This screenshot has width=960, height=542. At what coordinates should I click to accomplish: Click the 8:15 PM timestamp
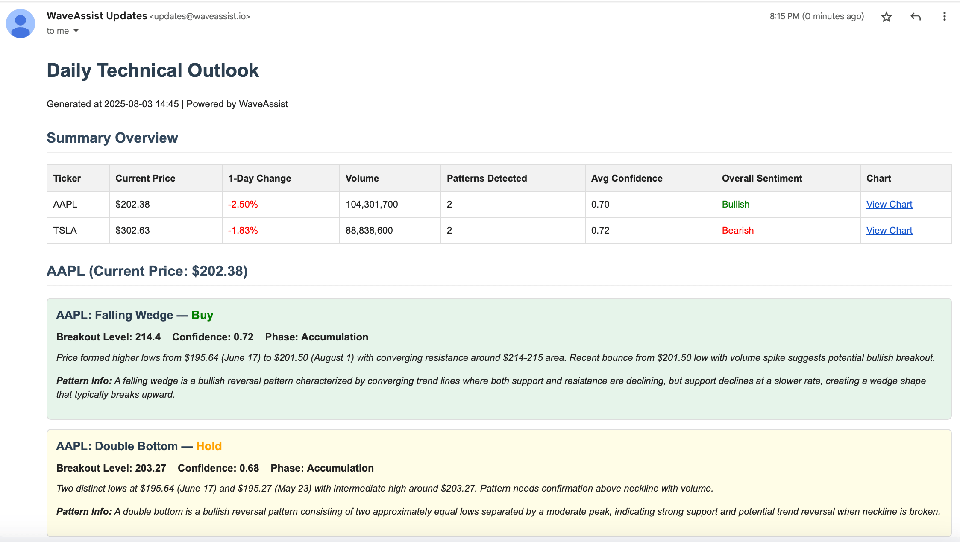(x=817, y=16)
